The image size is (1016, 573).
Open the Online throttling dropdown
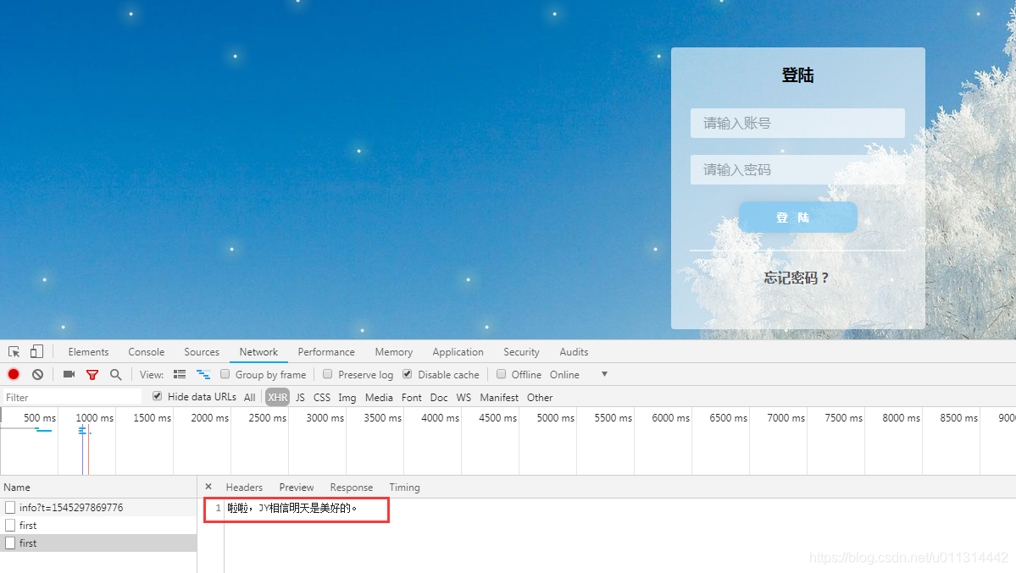tap(579, 374)
